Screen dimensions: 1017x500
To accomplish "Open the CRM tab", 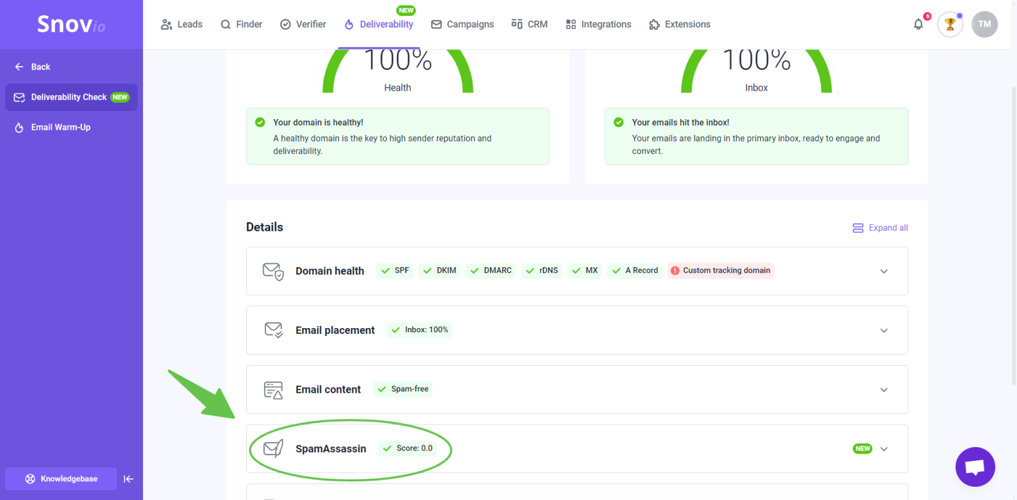I will tap(530, 24).
